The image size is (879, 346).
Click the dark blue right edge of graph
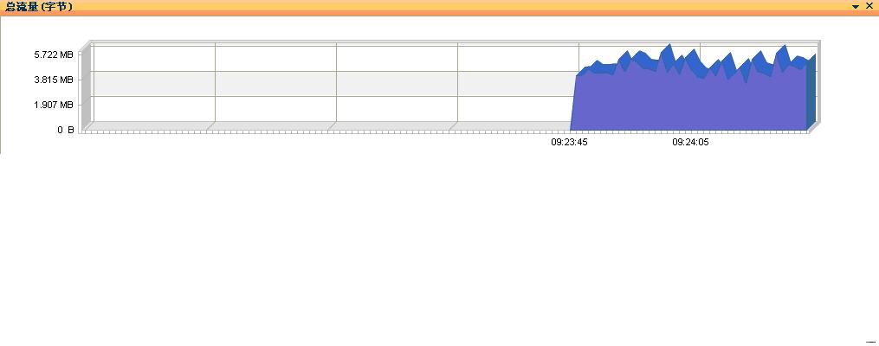point(811,93)
